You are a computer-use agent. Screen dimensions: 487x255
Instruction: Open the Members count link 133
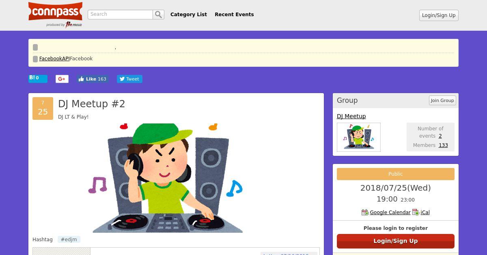(x=443, y=145)
